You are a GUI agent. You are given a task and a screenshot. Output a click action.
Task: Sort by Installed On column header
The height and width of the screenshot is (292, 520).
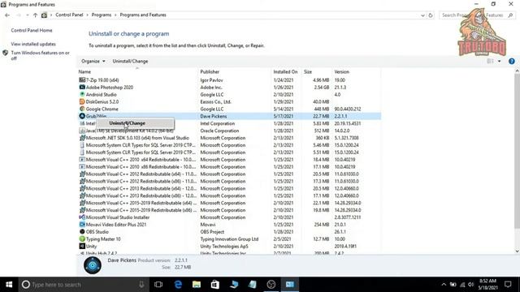click(x=286, y=71)
